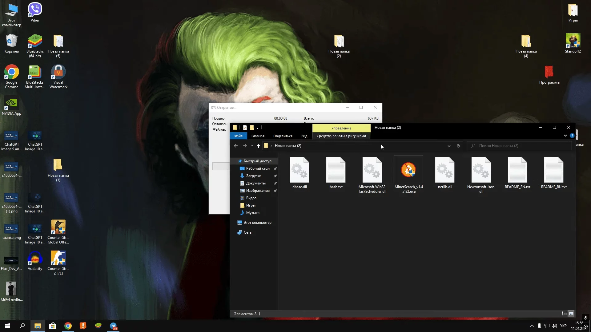Click the Help question mark icon
The width and height of the screenshot is (591, 332).
click(572, 136)
